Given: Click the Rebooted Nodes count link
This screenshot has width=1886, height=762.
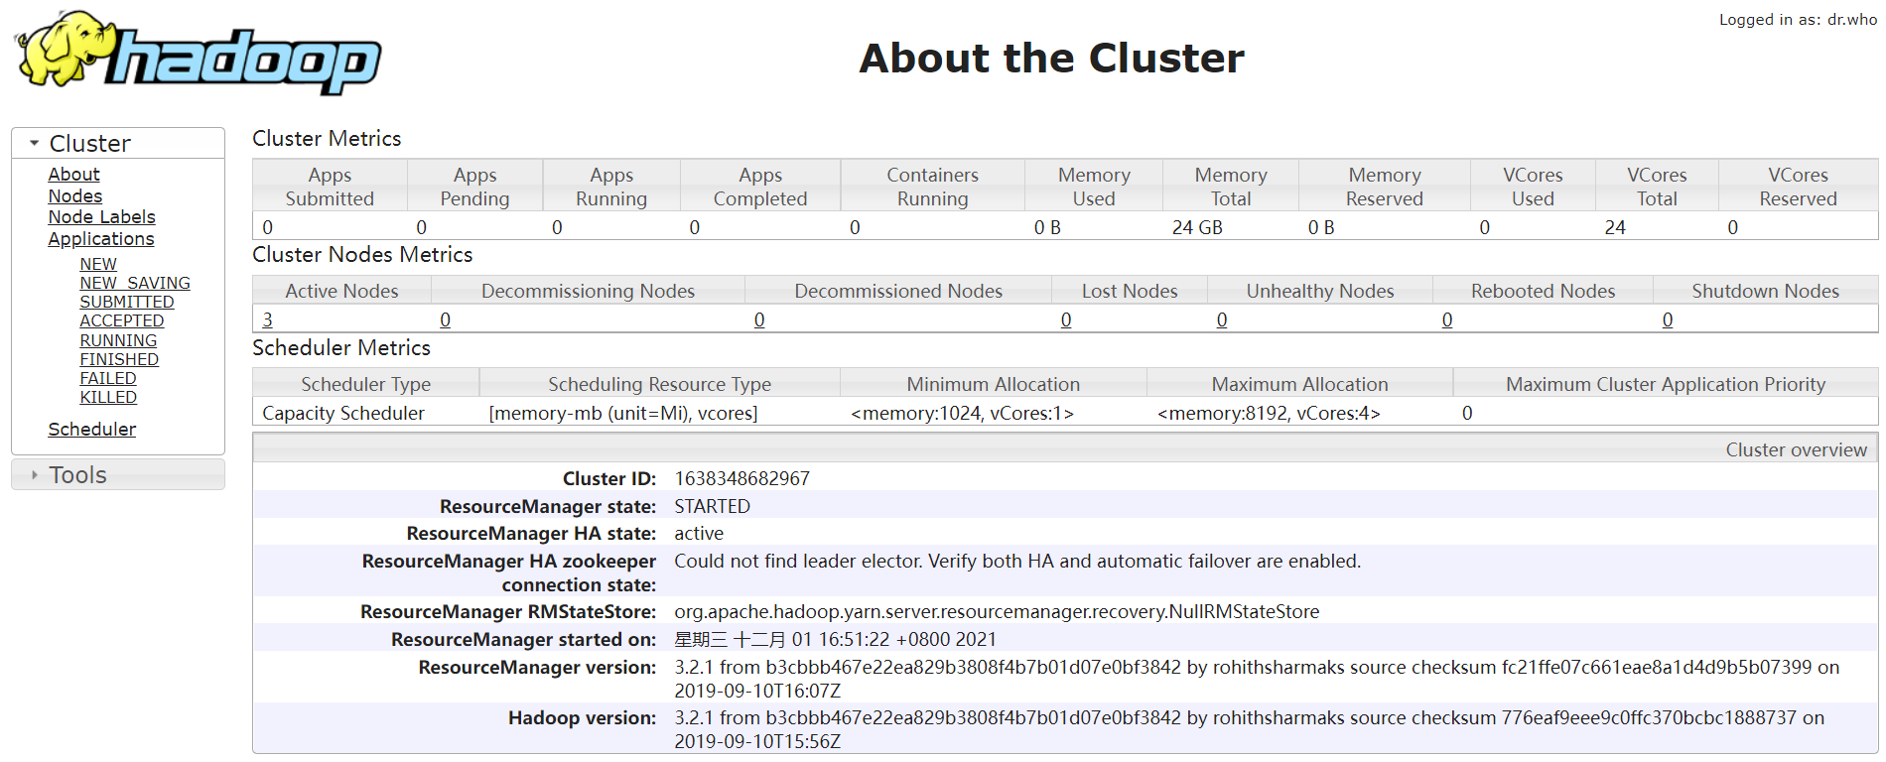Looking at the screenshot, I should (x=1447, y=319).
